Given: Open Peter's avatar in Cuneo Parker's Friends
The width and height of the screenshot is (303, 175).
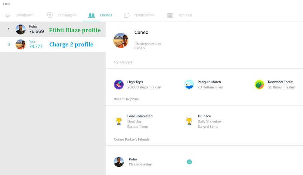Looking at the screenshot, I should tap(119, 162).
